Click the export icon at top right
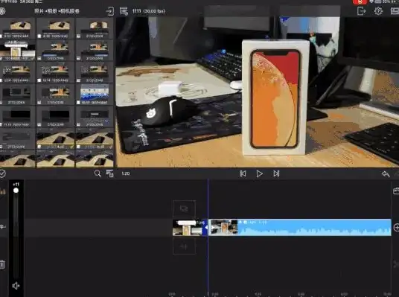Viewport: 399px width, 297px height. click(361, 11)
